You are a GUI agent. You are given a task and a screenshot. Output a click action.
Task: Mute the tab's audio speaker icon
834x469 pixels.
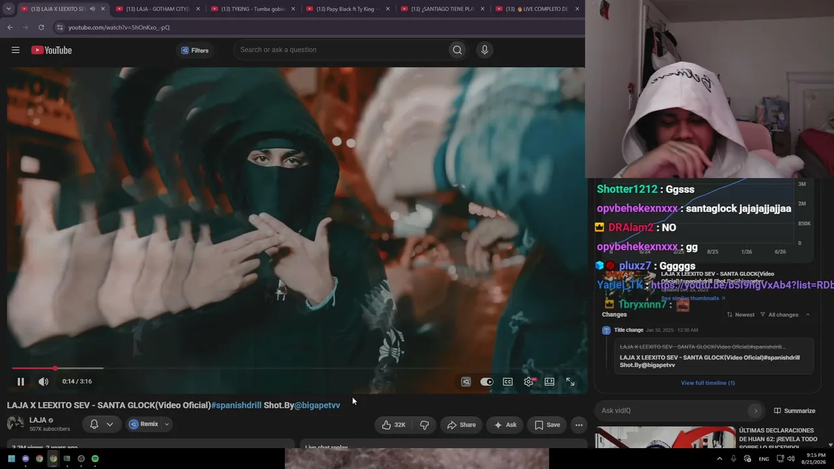tap(92, 9)
